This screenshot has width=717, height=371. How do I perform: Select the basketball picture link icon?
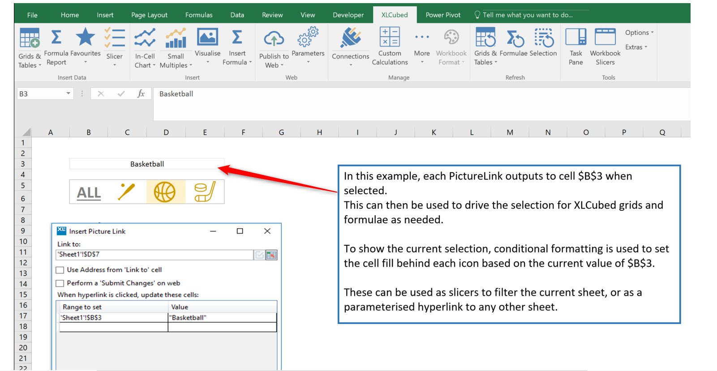165,192
